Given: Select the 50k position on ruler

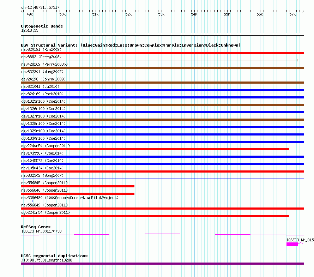Looking at the screenshot, I should pos(62,14).
